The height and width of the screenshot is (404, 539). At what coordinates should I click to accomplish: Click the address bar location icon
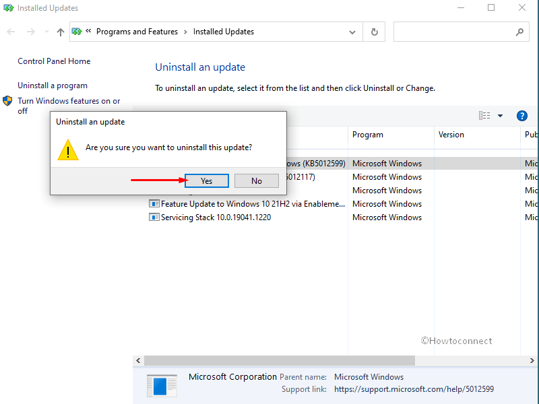(x=77, y=32)
